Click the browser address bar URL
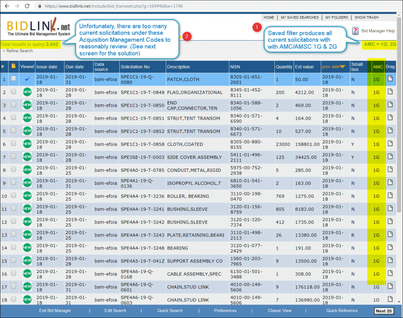The width and height of the screenshot is (403, 318). [114, 6]
